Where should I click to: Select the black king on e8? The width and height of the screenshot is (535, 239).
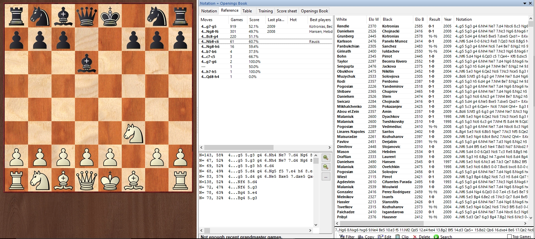[x=110, y=16]
